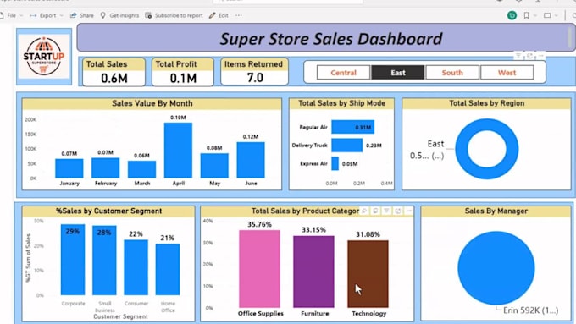
Task: Click Subscribe to report icon
Action: [148, 15]
